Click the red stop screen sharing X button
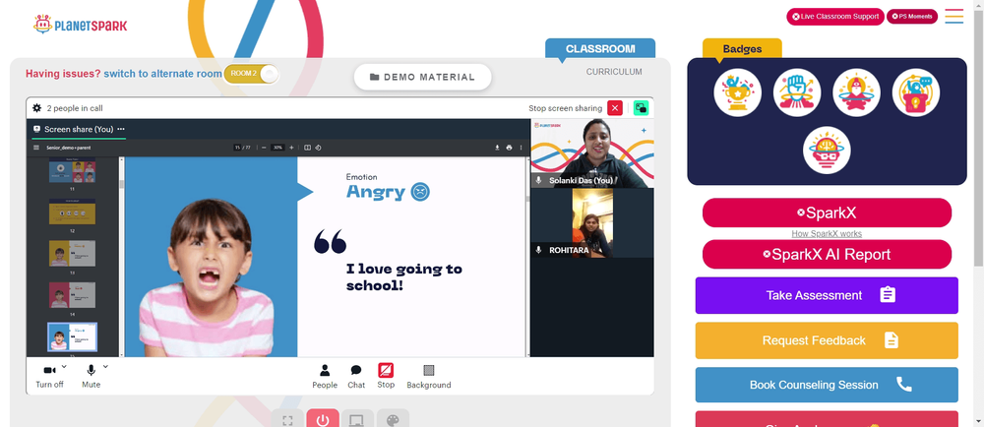984x427 pixels. click(615, 108)
